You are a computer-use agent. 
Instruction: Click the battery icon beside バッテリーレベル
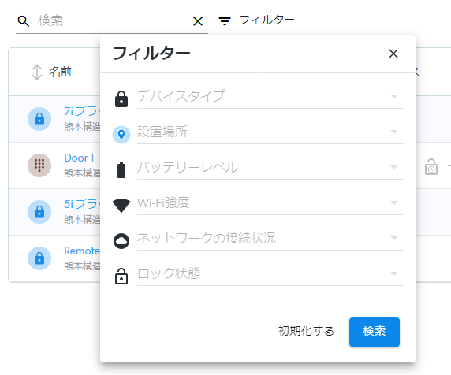coord(121,170)
